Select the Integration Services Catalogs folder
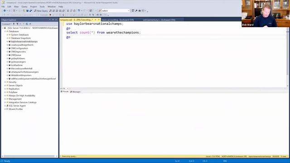290x163 pixels. pos(23,102)
